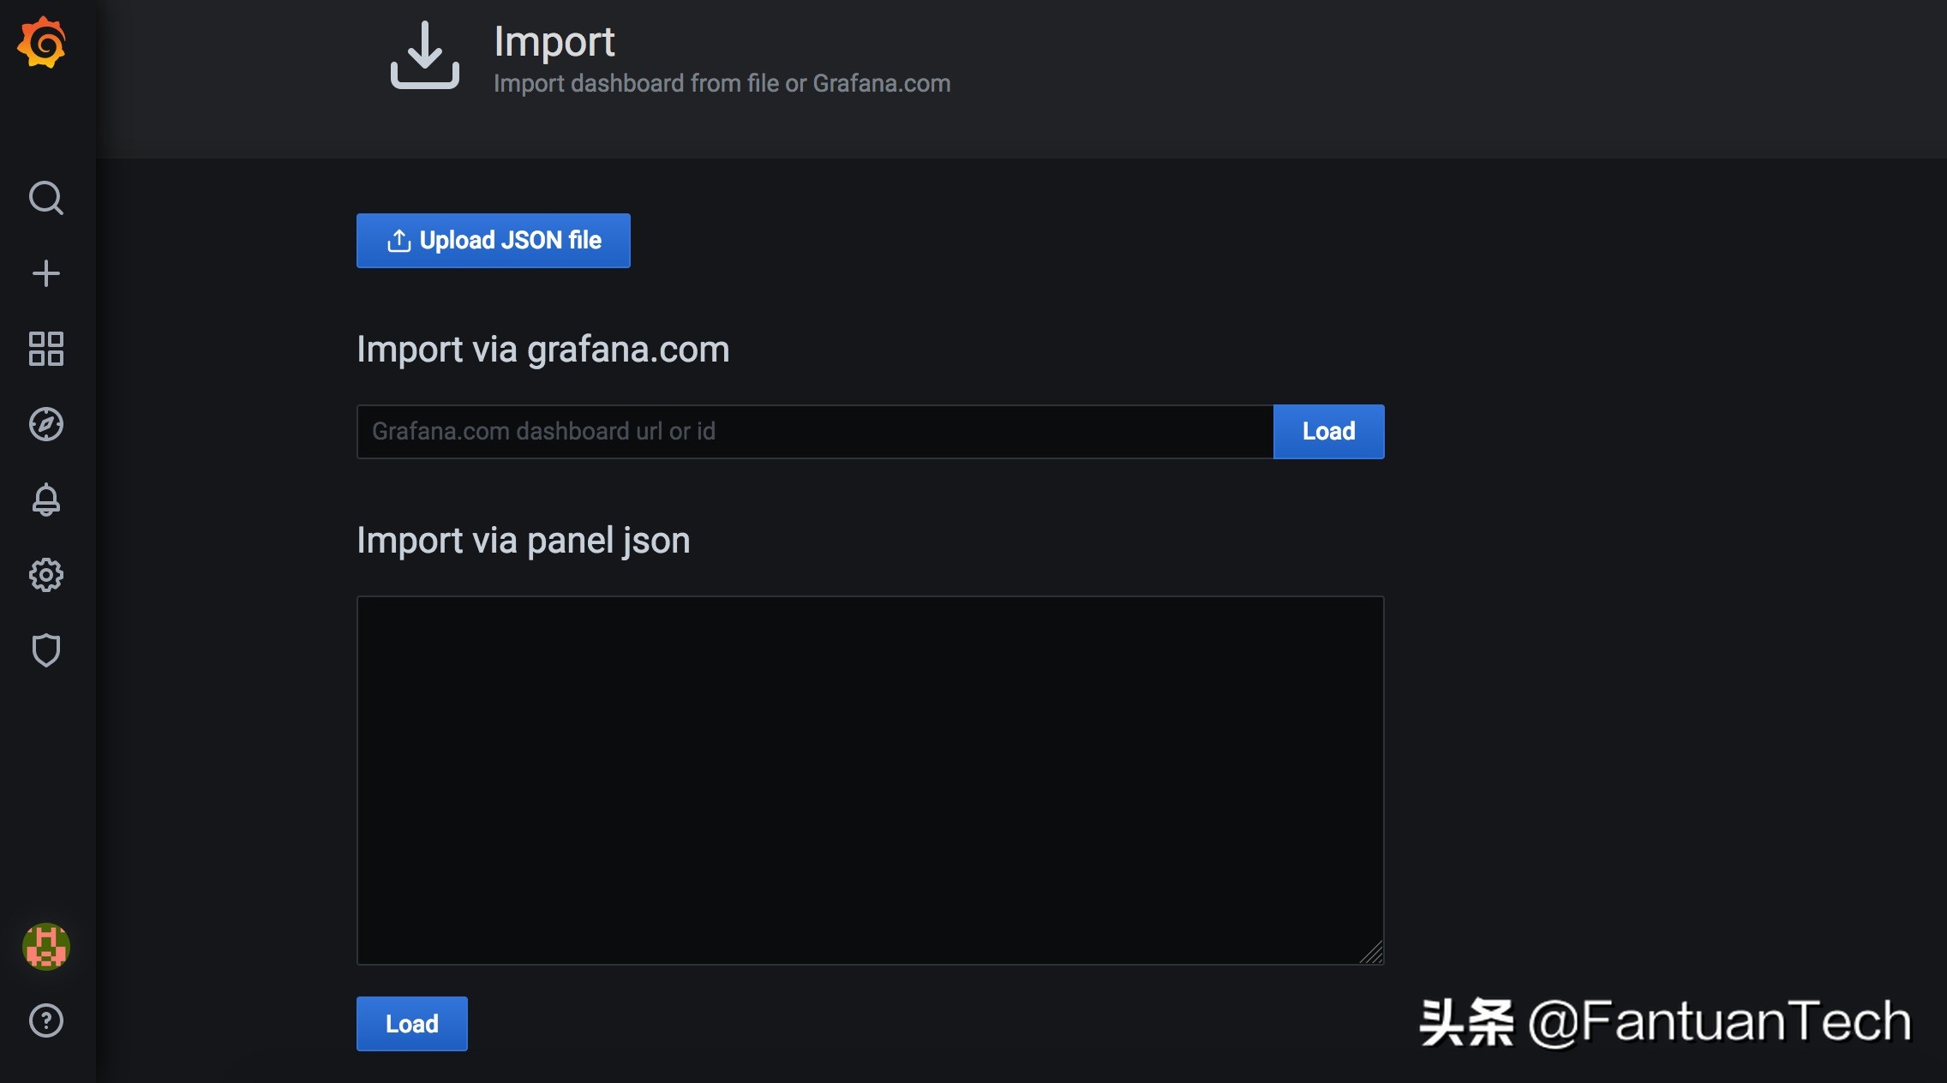This screenshot has height=1083, width=1947.
Task: Click Load next to the grafana.com field
Action: pyautogui.click(x=1328, y=432)
